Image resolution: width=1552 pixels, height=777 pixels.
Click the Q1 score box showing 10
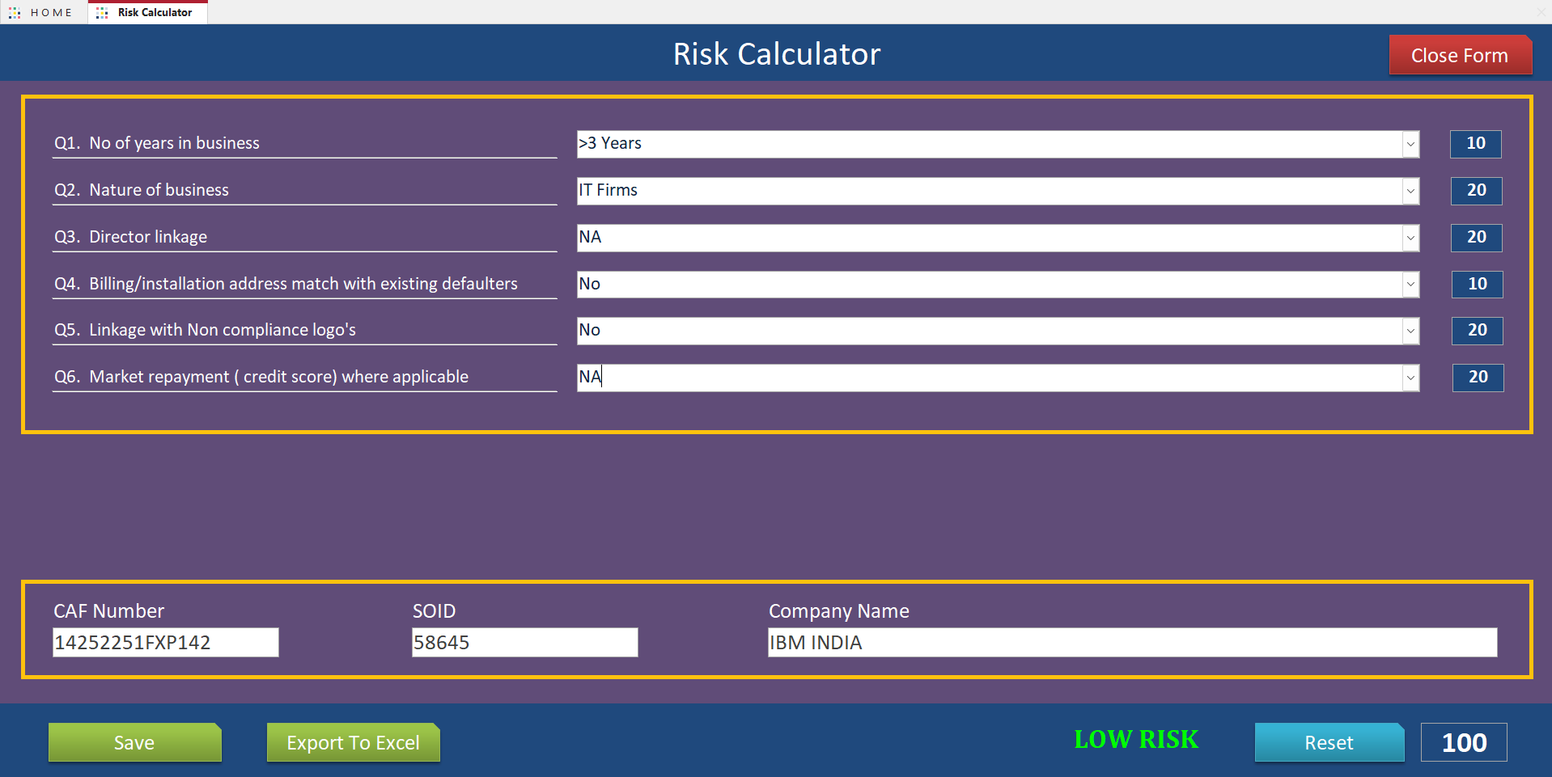pos(1475,144)
